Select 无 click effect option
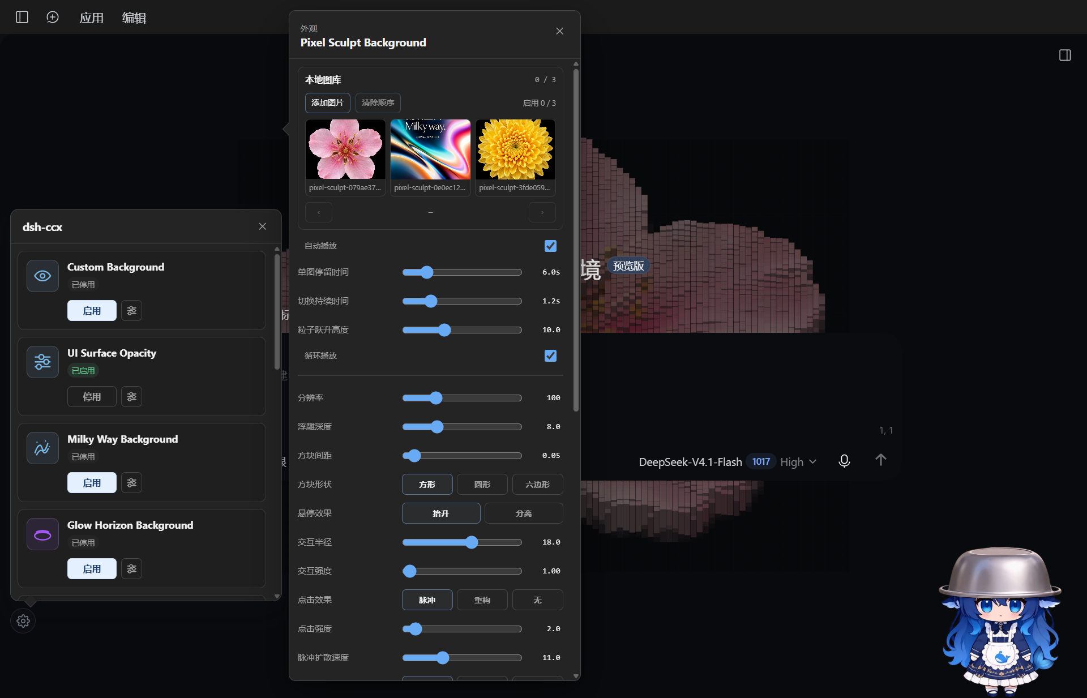Image resolution: width=1087 pixels, height=698 pixels. pos(537,599)
